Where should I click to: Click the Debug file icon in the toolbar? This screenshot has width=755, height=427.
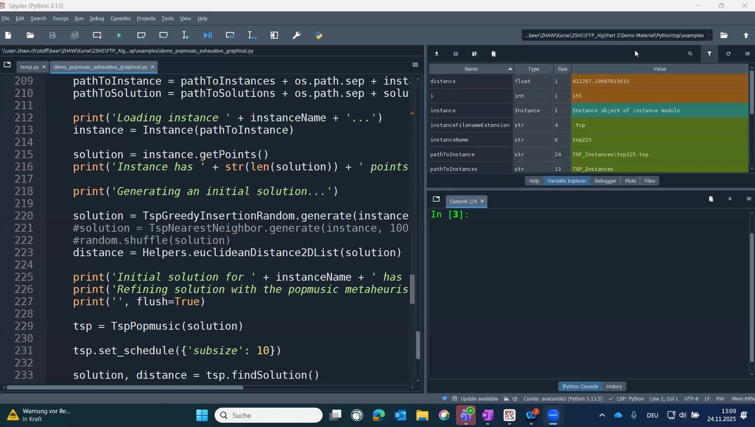pos(208,35)
